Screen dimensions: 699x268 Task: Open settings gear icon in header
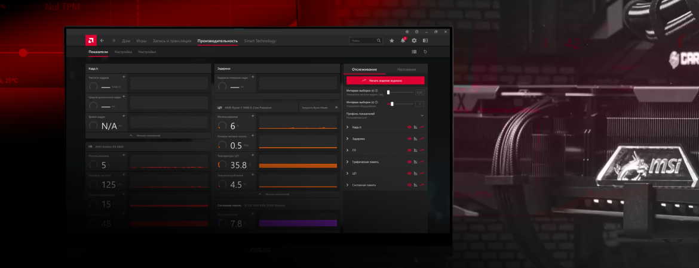(414, 40)
